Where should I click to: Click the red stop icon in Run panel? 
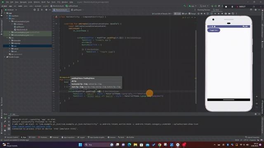5,126
